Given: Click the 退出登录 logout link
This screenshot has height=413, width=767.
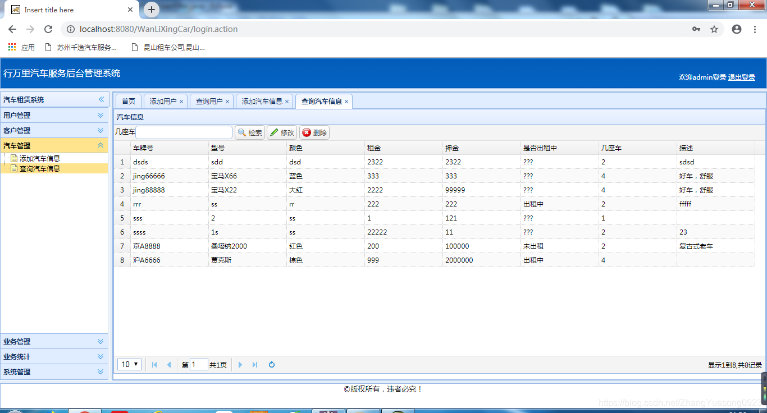Looking at the screenshot, I should click(x=742, y=77).
